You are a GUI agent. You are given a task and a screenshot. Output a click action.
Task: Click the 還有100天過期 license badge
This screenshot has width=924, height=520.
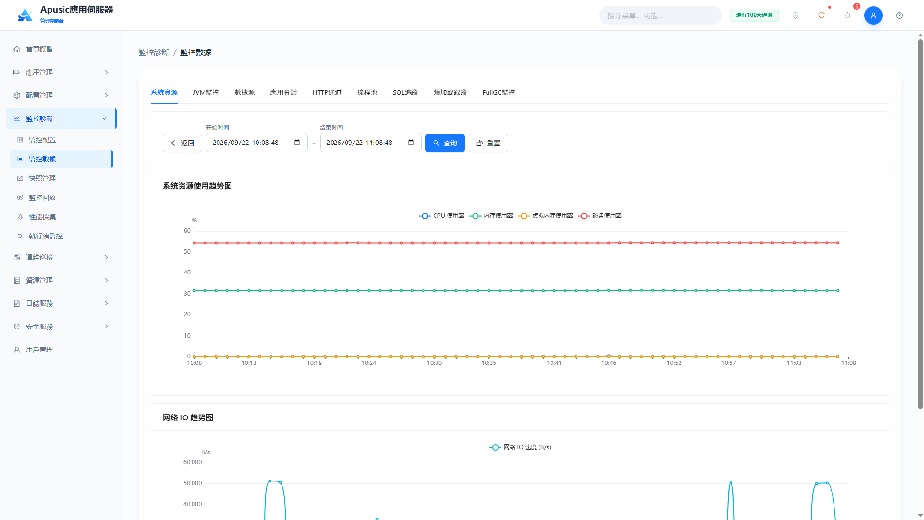click(754, 15)
